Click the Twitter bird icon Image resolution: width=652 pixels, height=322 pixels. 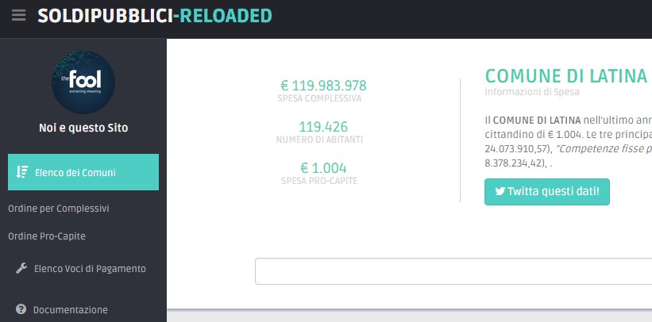tap(500, 191)
